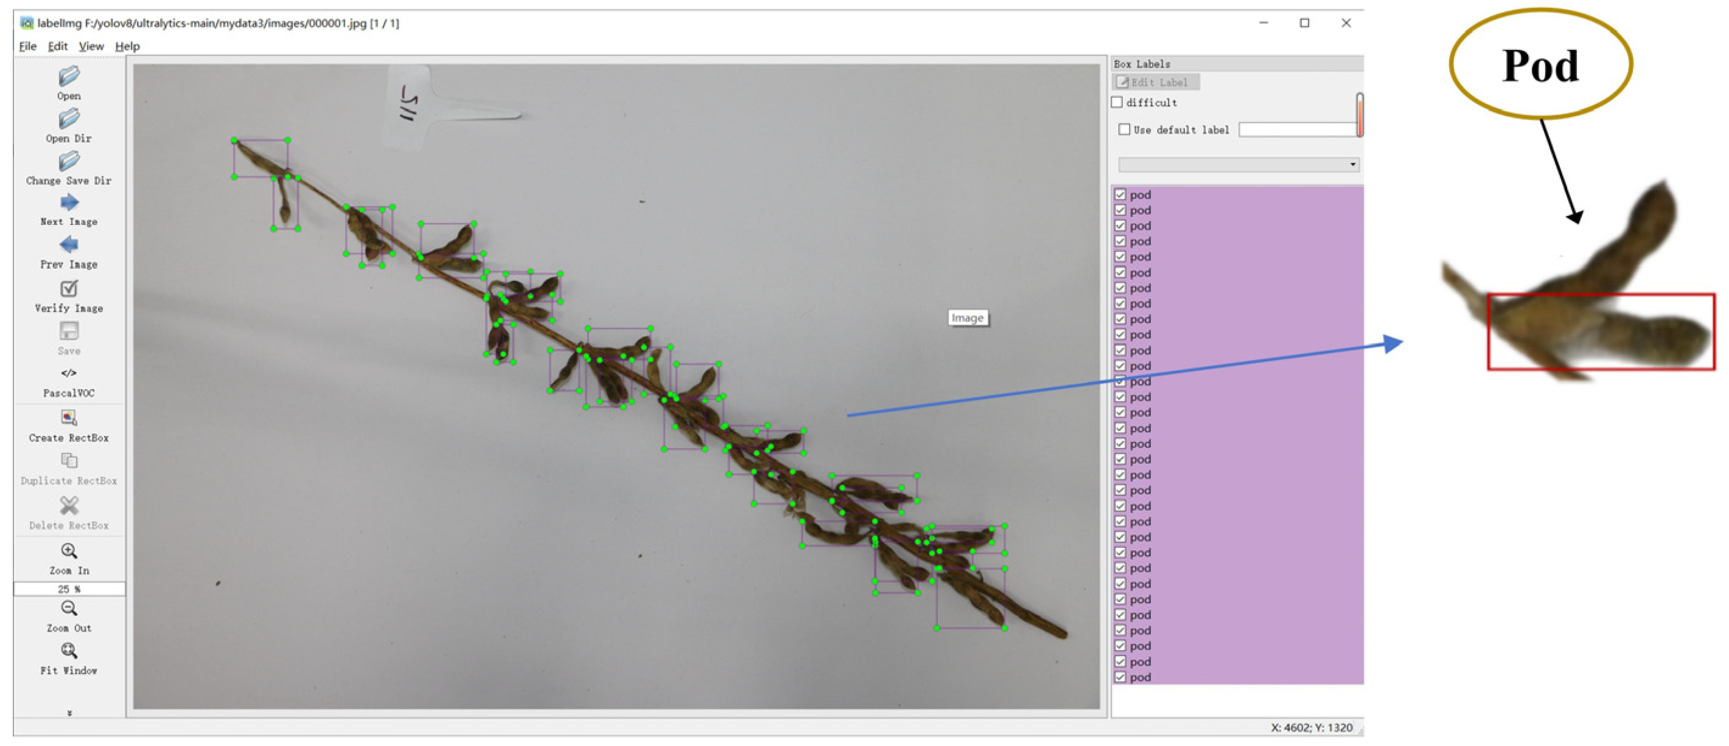Screen dimensions: 1729x746
Task: Click the X: 4602; Y: 1320 status text
Action: coord(1312,728)
